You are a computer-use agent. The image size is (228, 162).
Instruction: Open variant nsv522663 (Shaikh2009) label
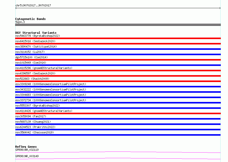click(x=32, y=79)
